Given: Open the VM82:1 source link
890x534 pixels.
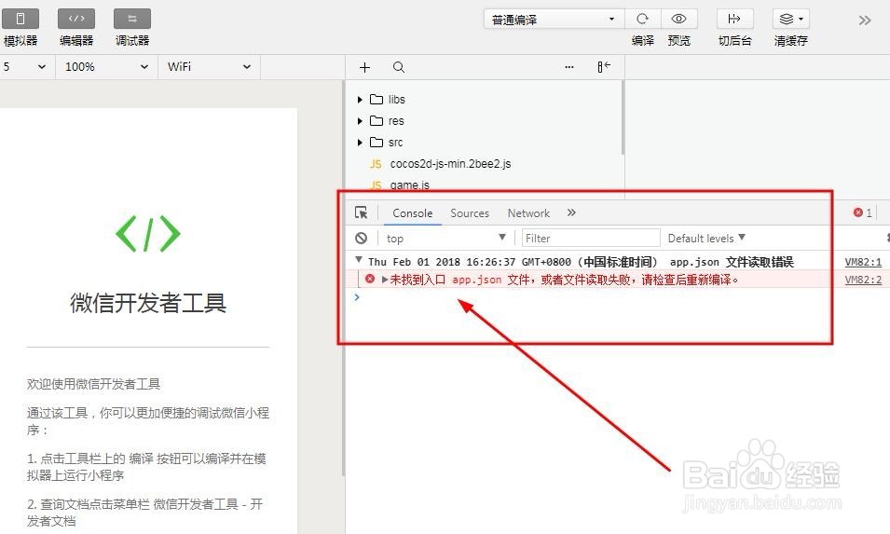Looking at the screenshot, I should (x=863, y=262).
